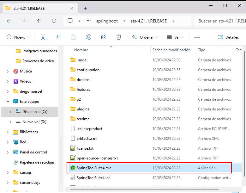Collapse the Este equipo tree node
This screenshot has height=193, width=246.
[8, 102]
